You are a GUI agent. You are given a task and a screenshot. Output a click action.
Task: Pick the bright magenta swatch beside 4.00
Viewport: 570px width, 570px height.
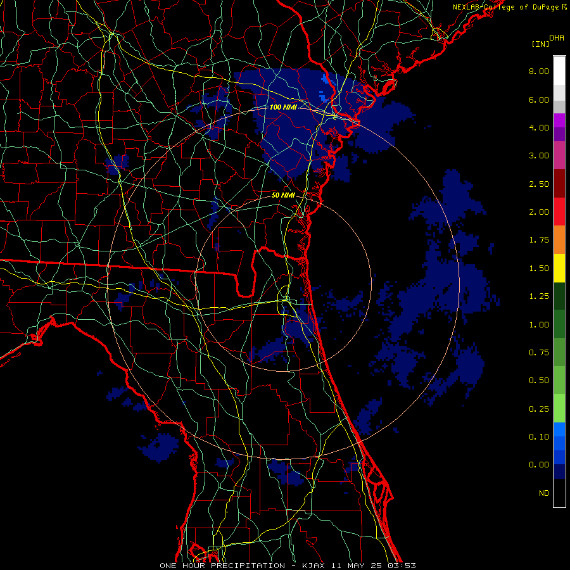coord(559,120)
